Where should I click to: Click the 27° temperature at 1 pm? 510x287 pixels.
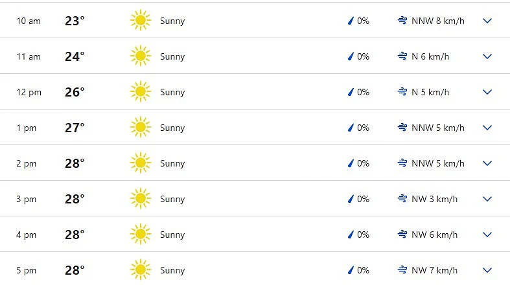(x=75, y=128)
